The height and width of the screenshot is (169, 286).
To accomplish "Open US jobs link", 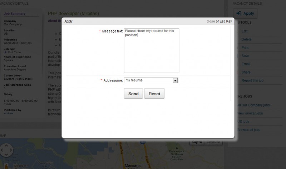I will (243, 121).
